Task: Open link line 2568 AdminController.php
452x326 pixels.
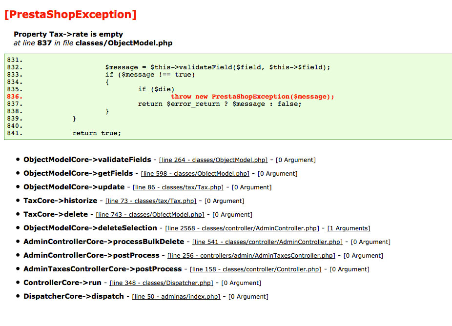Action: pyautogui.click(x=242, y=228)
